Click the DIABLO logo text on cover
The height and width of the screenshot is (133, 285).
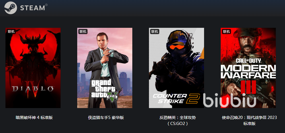33,89
